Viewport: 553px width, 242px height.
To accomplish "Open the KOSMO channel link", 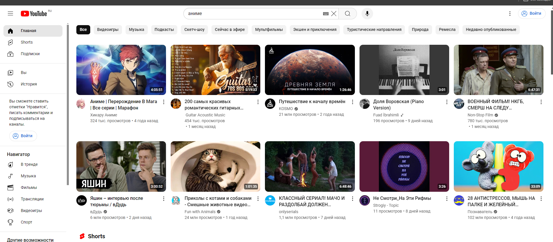I will [x=286, y=109].
